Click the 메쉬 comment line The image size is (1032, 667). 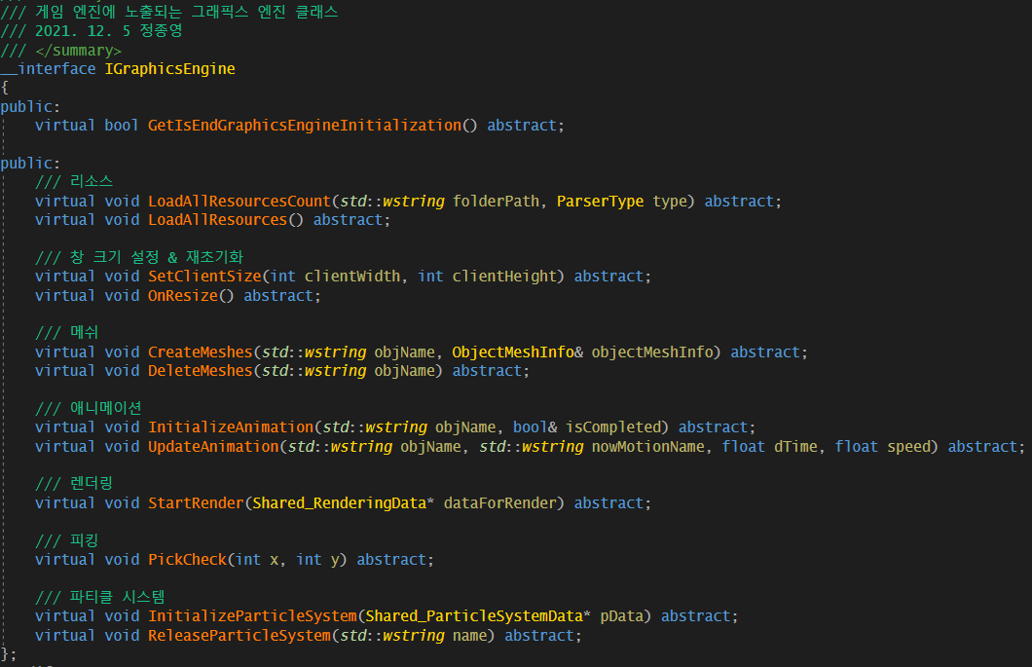pyautogui.click(x=66, y=332)
